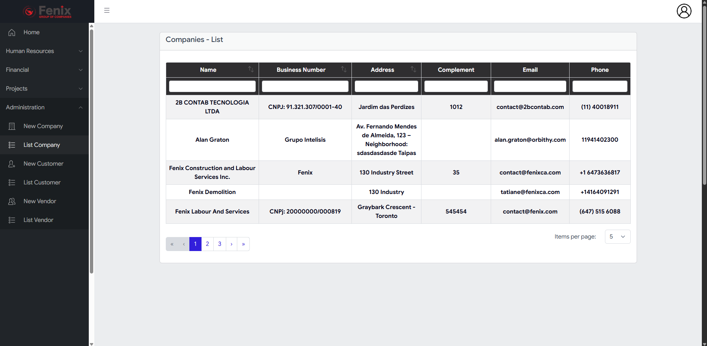
Task: Select the 2B CONTAB TECNOLOGIA LTDA row name
Action: pyautogui.click(x=212, y=107)
